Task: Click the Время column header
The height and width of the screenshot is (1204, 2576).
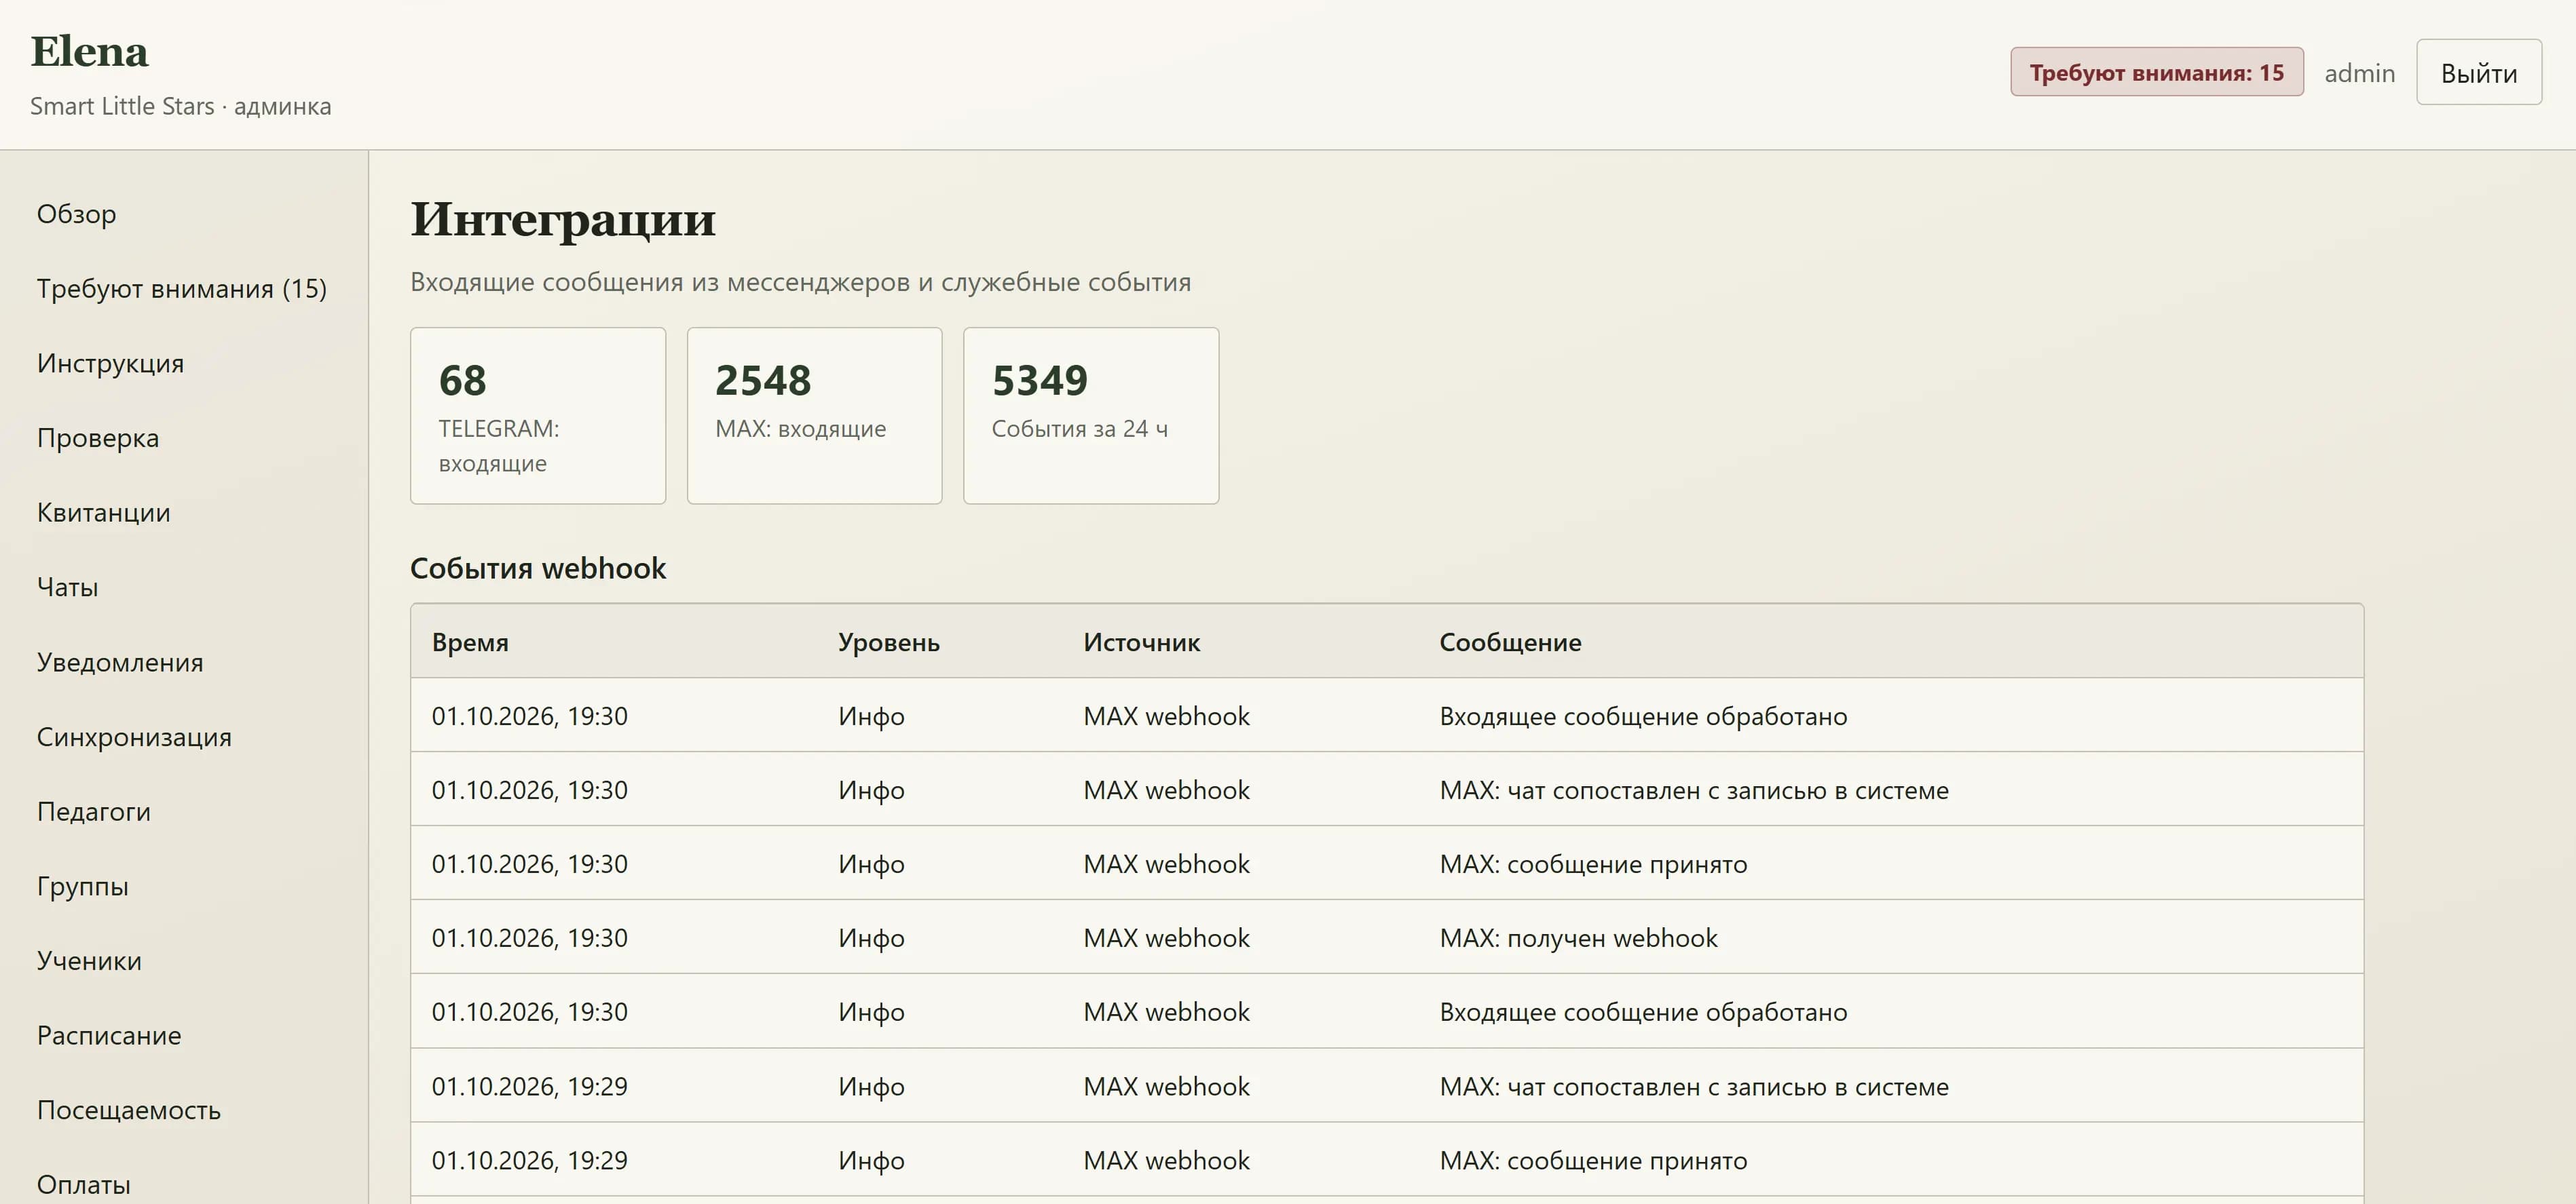Action: click(x=470, y=642)
